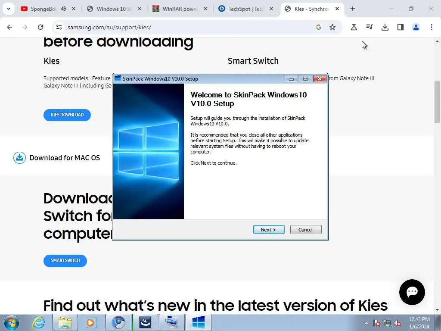
Task: Click the SMART SWITCH download button
Action: click(x=65, y=261)
